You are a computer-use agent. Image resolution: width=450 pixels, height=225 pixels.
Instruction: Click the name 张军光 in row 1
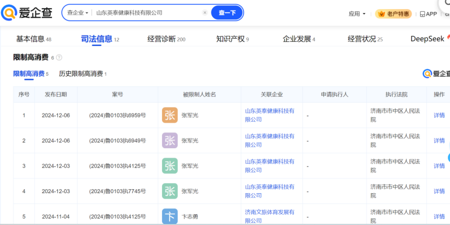[190, 115]
